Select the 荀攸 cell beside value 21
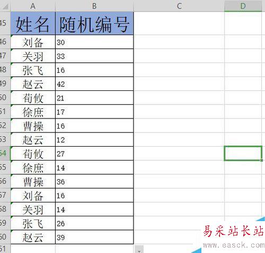Image resolution: width=265 pixels, height=253 pixels. click(33, 98)
